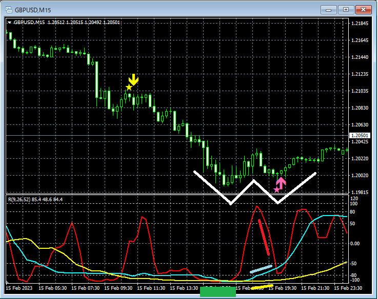Viewport: 378px width, 299px height.
Task: Minimize the GBPUSD,M15 chart window
Action: coord(329,10)
